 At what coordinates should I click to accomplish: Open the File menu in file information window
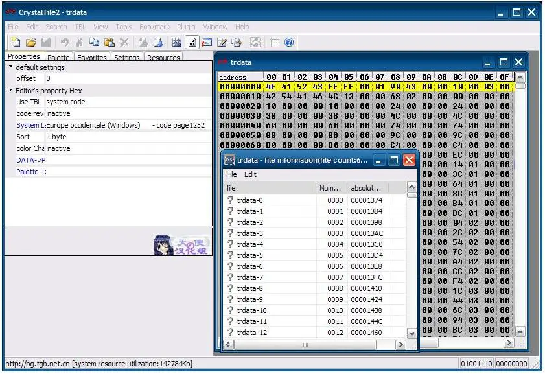(231, 174)
